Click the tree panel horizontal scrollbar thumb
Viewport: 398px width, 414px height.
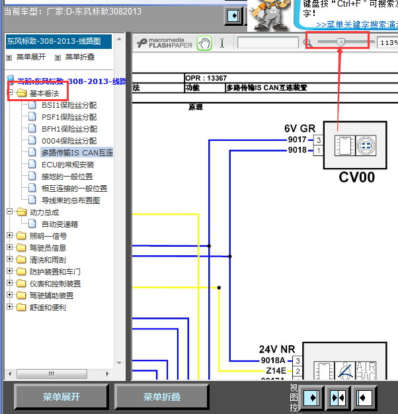[52, 374]
